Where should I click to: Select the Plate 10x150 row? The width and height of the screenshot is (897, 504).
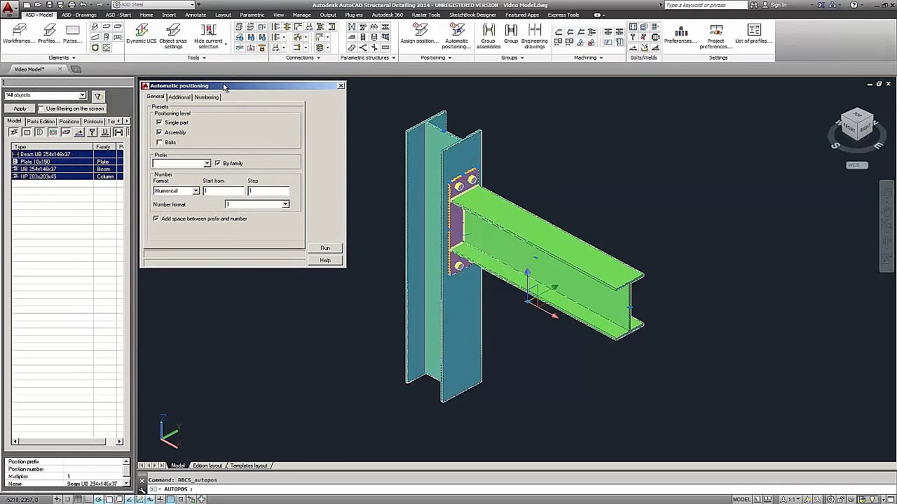(68, 162)
